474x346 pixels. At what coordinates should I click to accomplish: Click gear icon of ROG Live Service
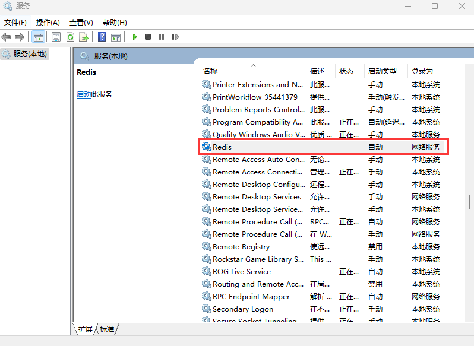click(x=207, y=271)
